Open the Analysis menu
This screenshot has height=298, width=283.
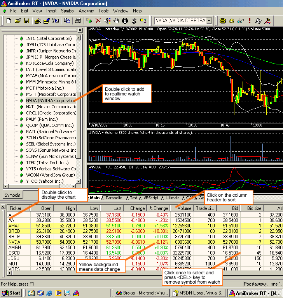click(86, 11)
